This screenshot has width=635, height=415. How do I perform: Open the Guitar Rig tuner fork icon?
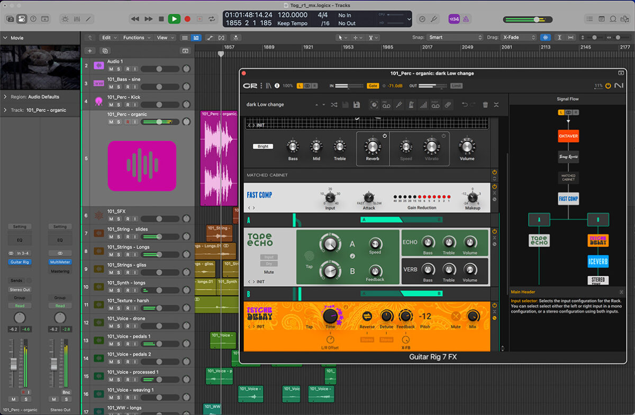(x=398, y=105)
